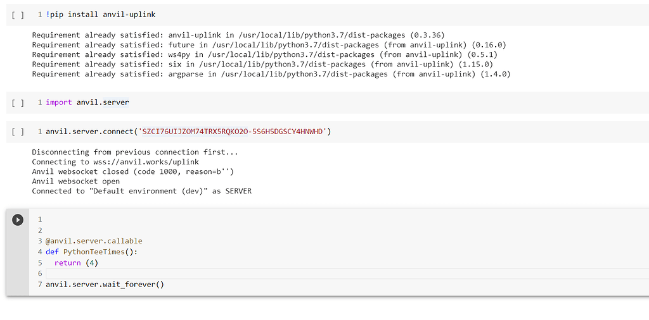This screenshot has width=649, height=320.
Task: Run the PythonTeeTimes cell with play button
Action: tap(17, 219)
